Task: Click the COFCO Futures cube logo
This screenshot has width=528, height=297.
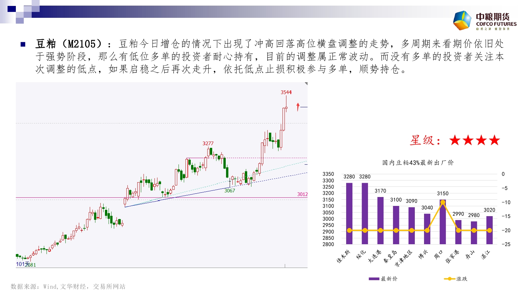Action: (462, 20)
